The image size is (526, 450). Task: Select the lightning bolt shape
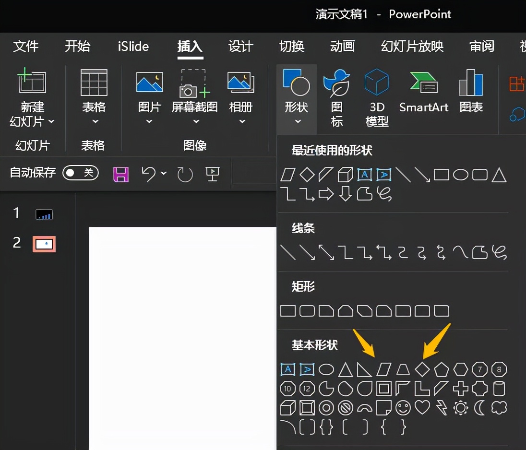[442, 408]
